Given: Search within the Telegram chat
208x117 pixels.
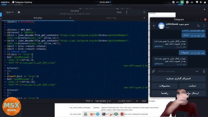Looking at the screenshot, I should pyautogui.click(x=198, y=26).
